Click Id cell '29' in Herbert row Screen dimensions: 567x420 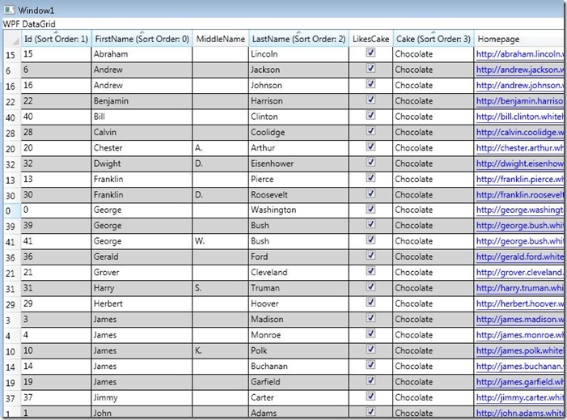tap(57, 304)
